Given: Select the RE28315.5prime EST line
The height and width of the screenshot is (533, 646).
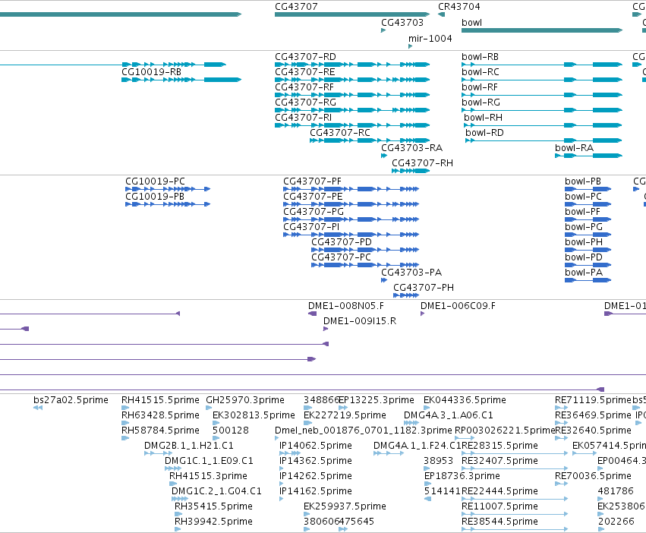Looking at the screenshot, I should pyautogui.click(x=515, y=453).
